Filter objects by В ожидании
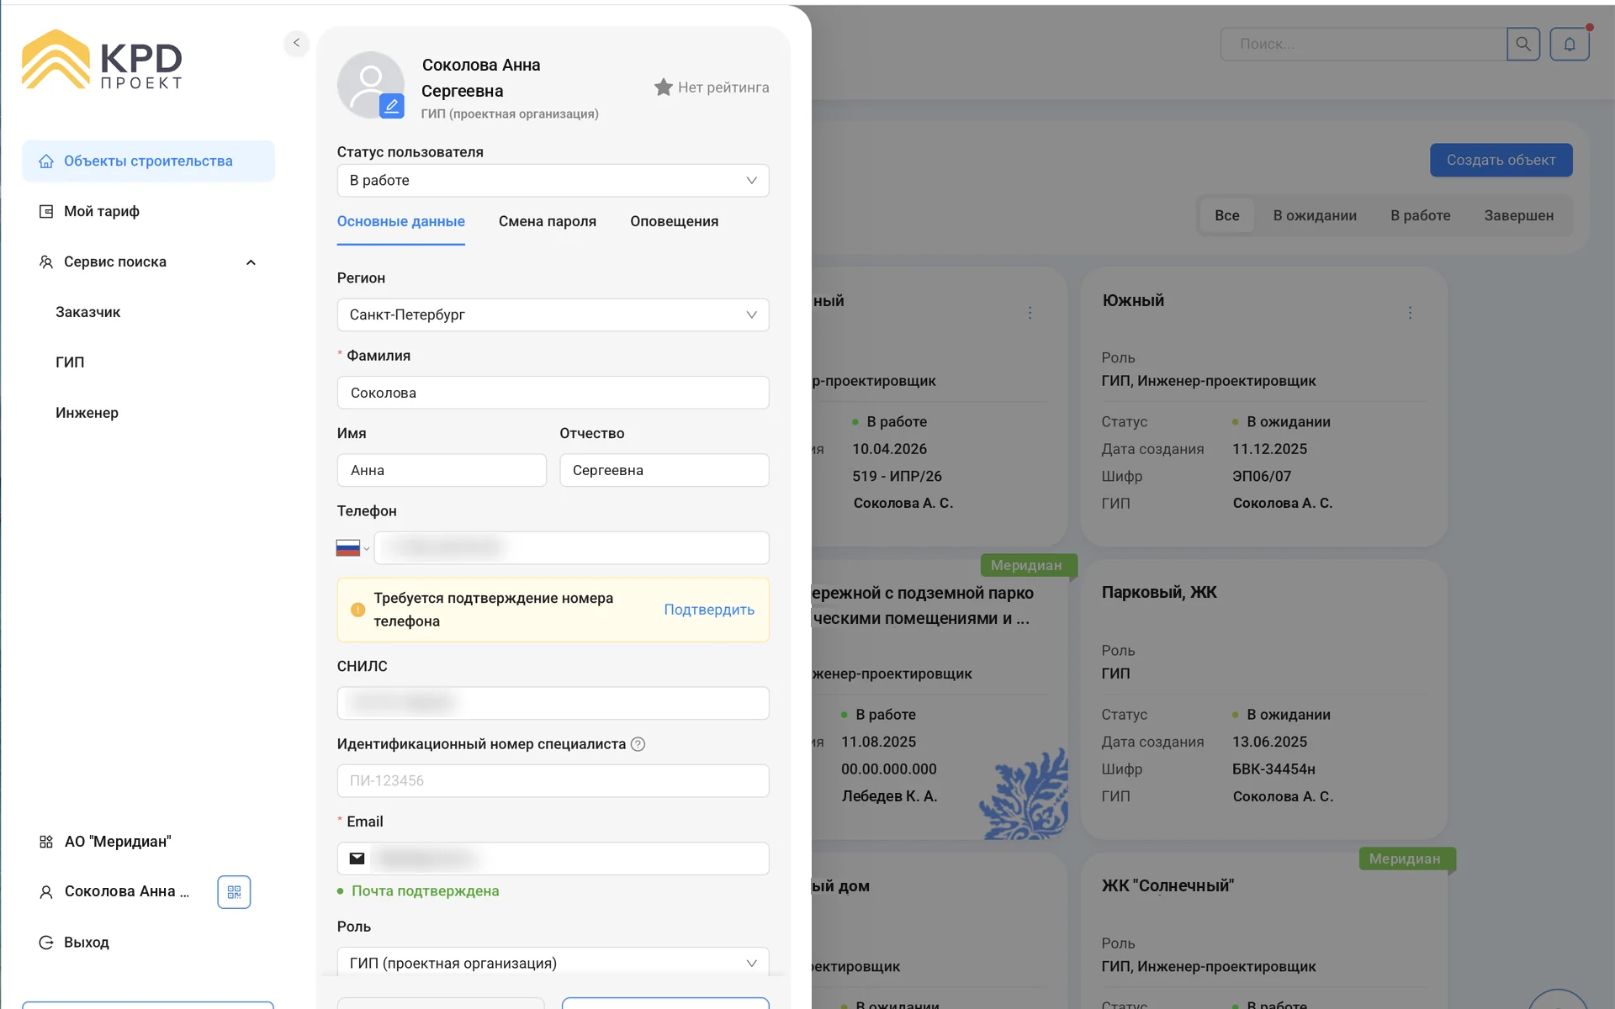Viewport: 1615px width, 1009px height. (1315, 216)
